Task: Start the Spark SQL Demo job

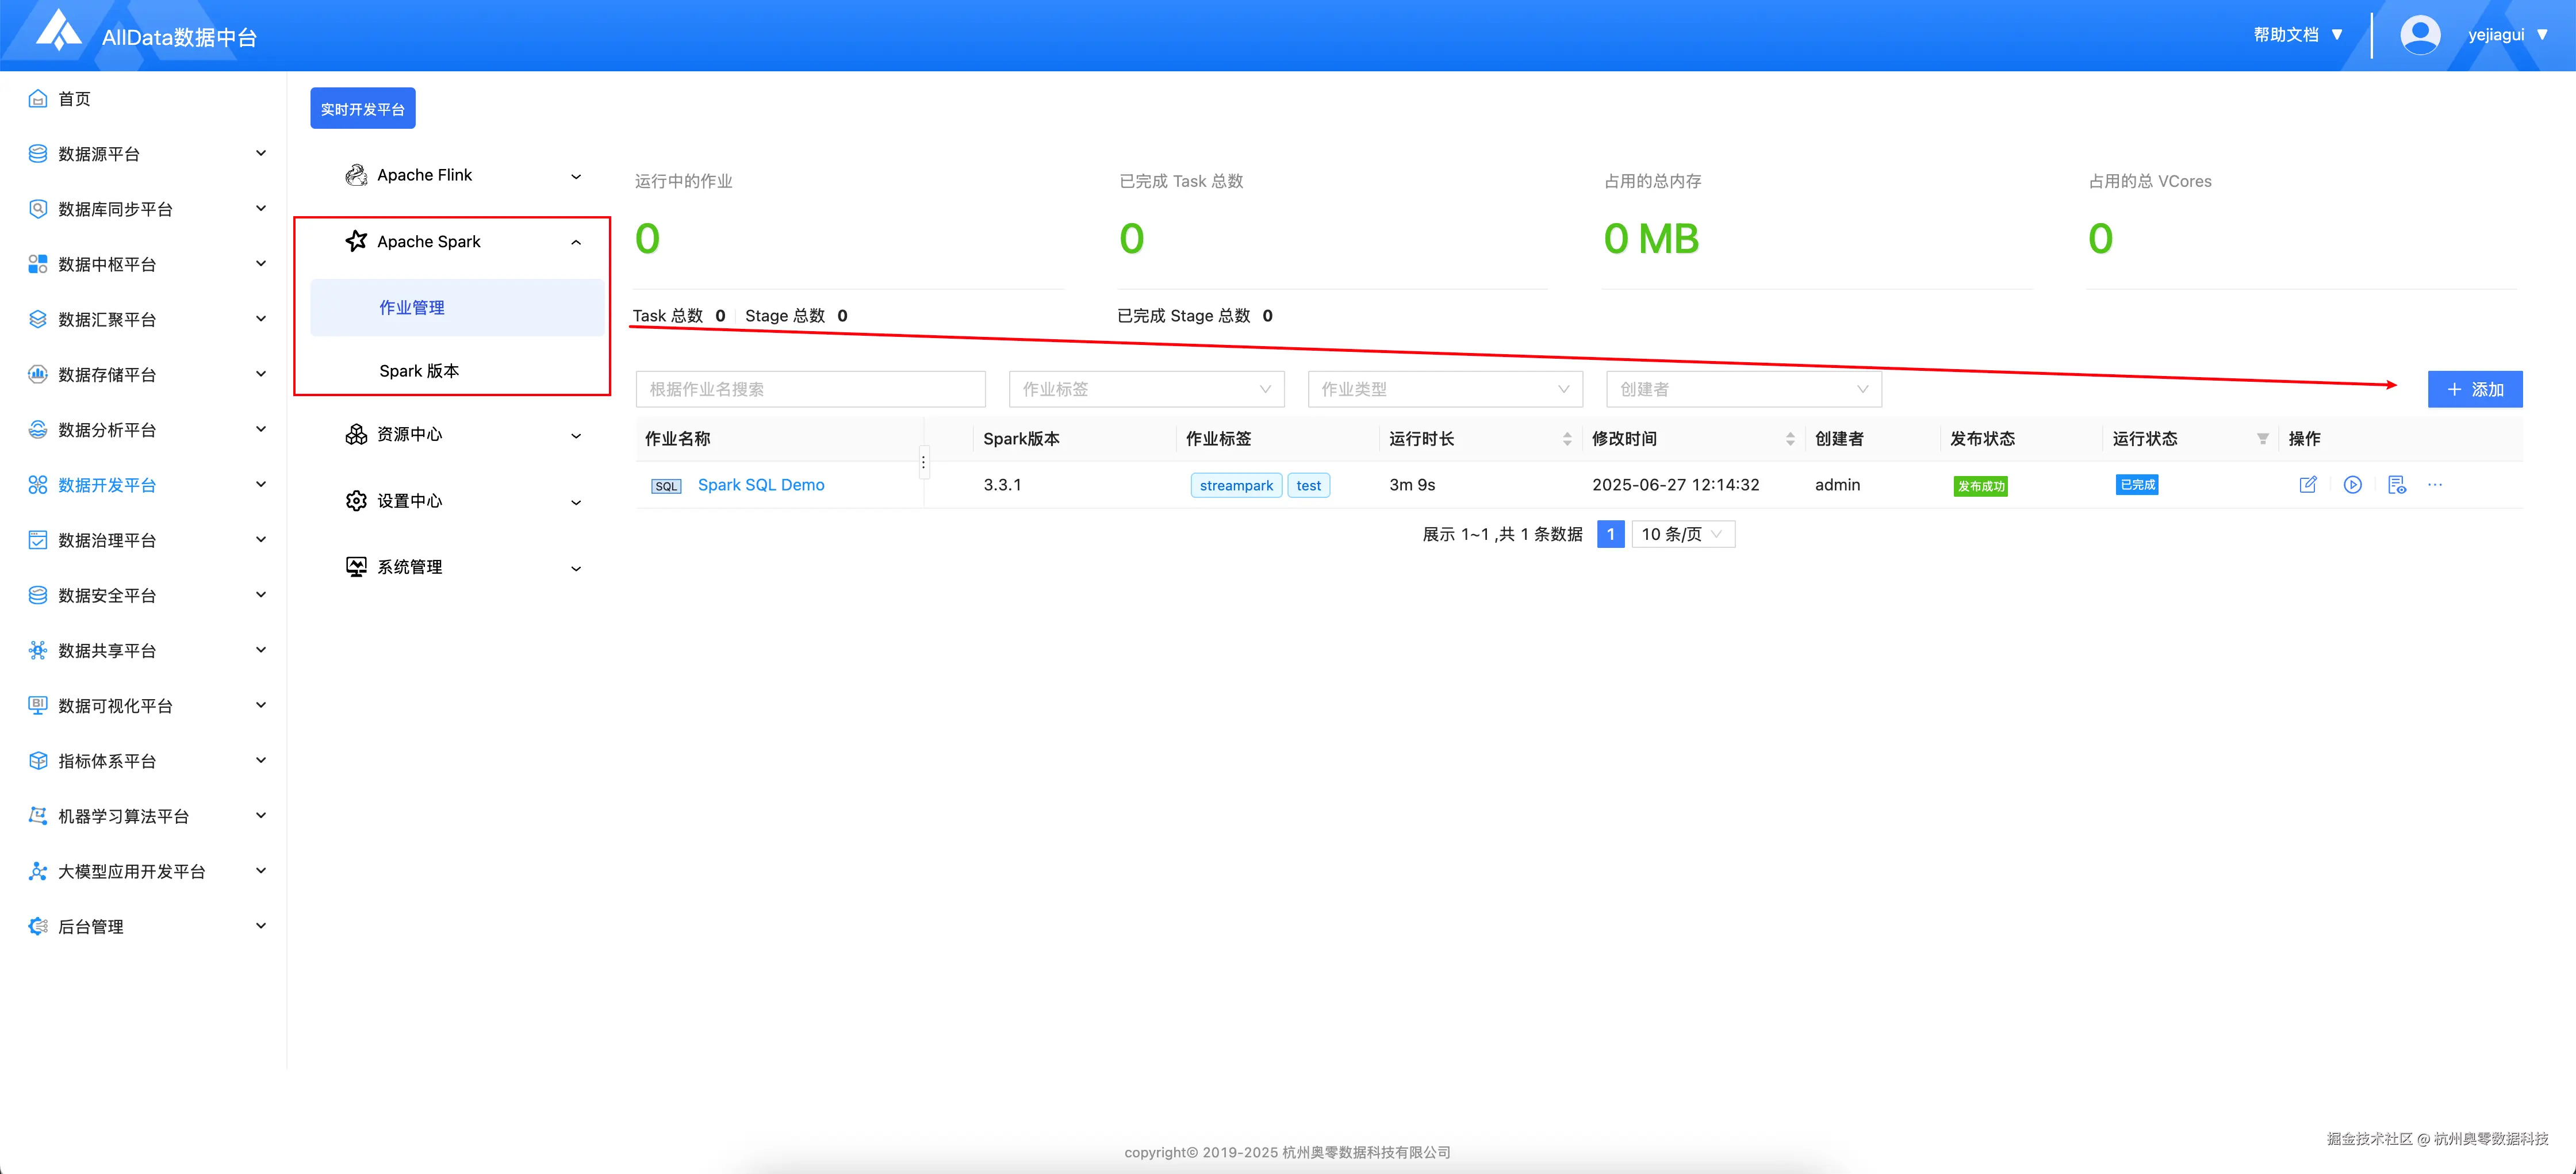Action: pyautogui.click(x=2353, y=485)
